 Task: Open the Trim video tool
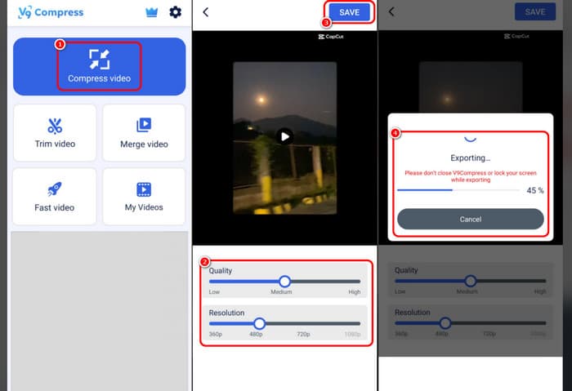(x=55, y=133)
